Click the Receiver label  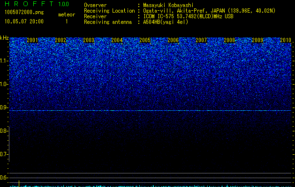click(95, 16)
